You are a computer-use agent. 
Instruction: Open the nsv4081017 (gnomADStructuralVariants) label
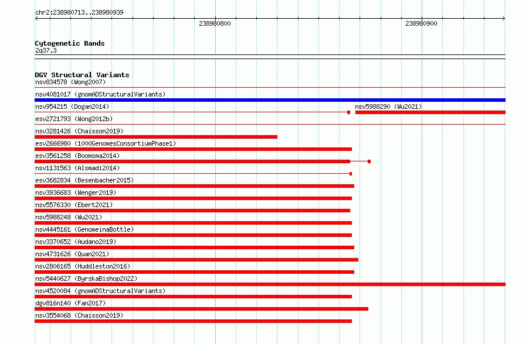[x=100, y=94]
